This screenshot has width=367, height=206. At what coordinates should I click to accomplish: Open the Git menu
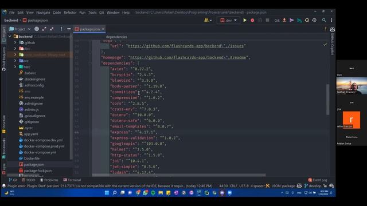[101, 13]
